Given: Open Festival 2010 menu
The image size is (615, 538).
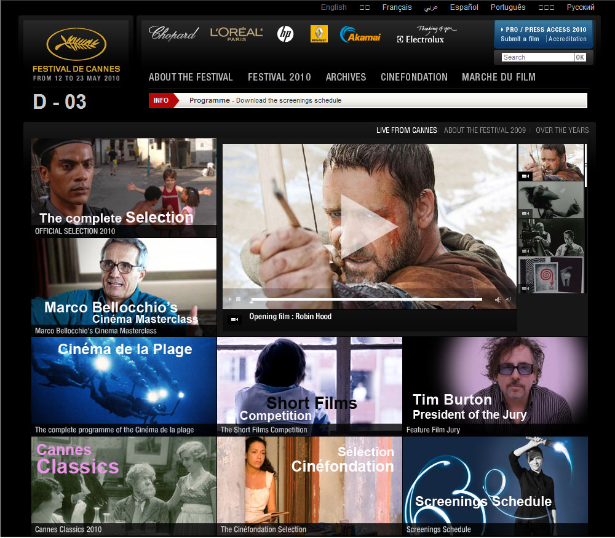Looking at the screenshot, I should [x=279, y=77].
